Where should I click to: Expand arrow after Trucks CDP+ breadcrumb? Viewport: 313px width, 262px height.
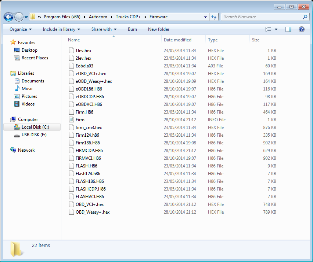click(145, 17)
